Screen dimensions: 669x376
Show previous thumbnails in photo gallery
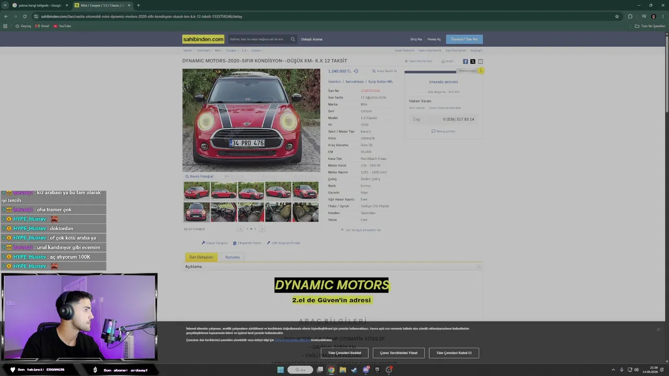(240, 229)
